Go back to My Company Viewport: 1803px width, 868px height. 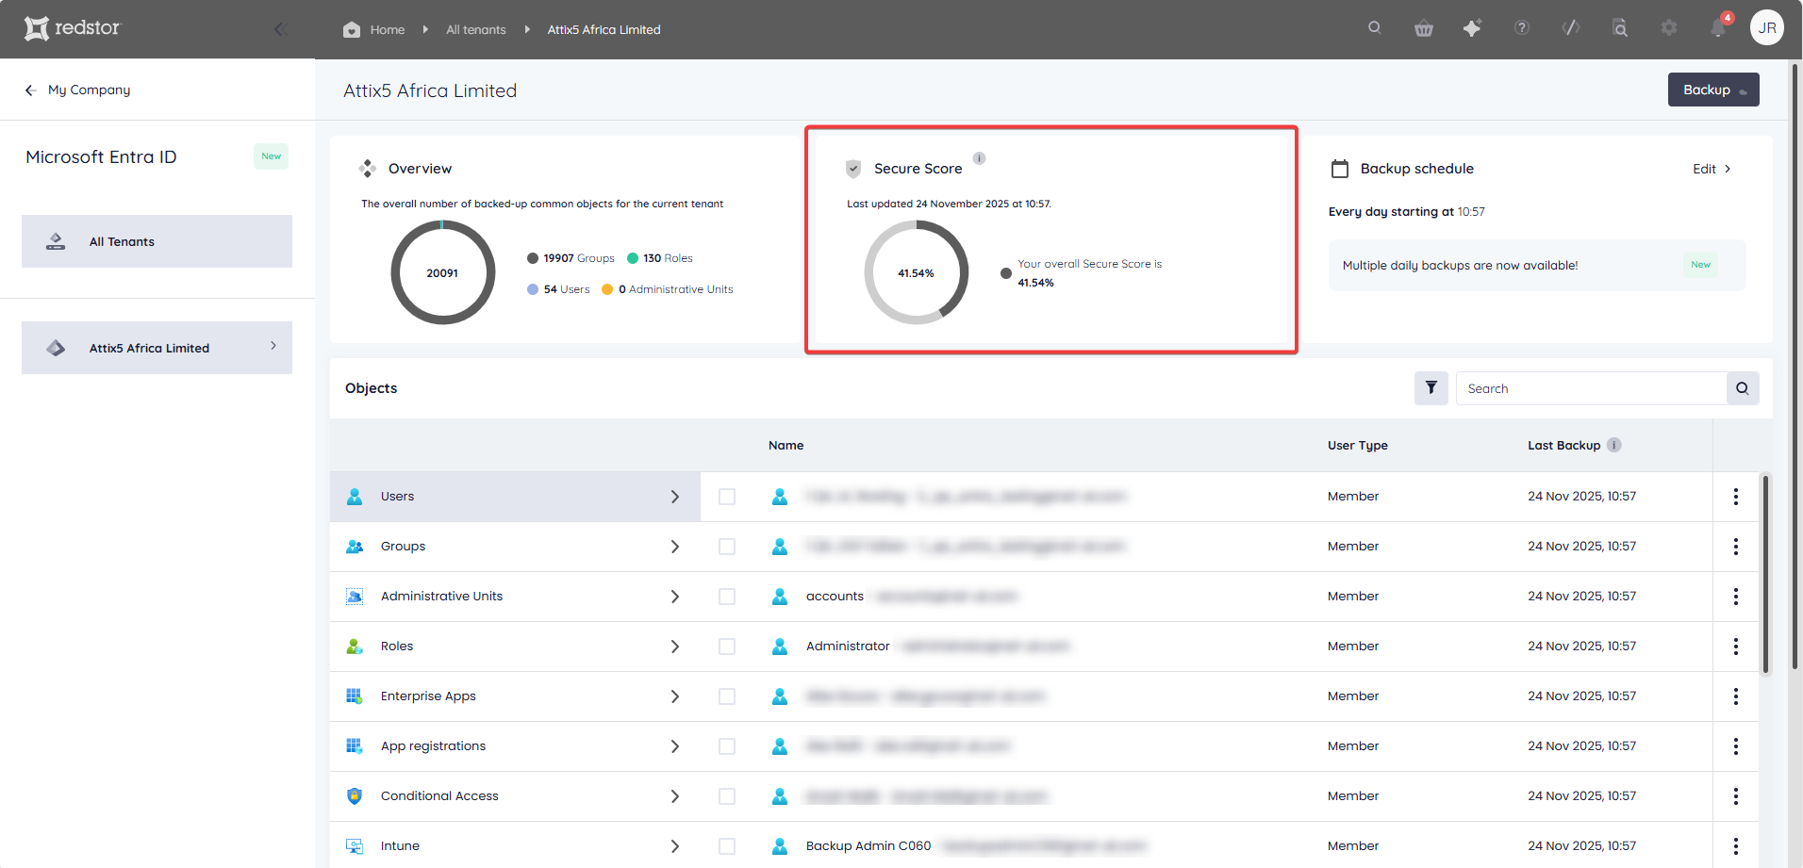pyautogui.click(x=78, y=90)
